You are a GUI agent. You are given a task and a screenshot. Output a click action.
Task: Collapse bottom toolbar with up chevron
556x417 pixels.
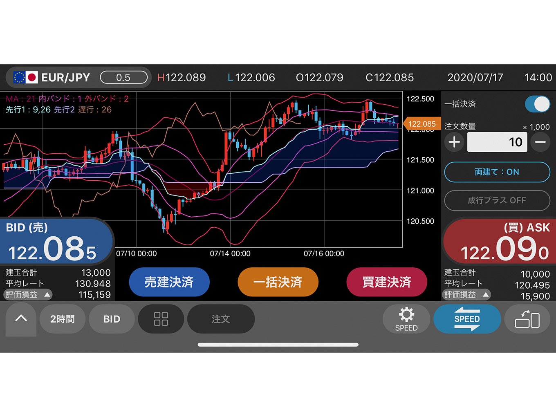pos(21,319)
